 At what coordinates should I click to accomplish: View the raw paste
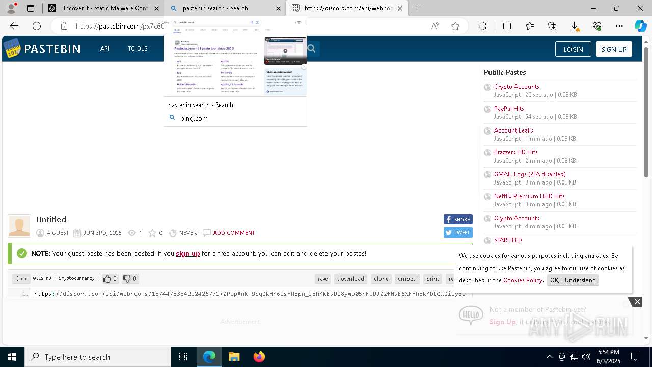[x=323, y=279]
